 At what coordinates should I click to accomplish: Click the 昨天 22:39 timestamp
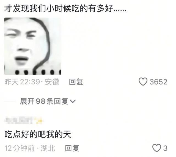pyautogui.click(x=22, y=82)
